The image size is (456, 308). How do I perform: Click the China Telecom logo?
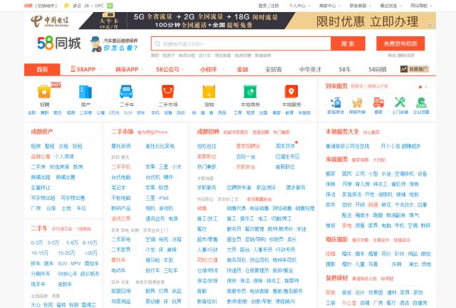tap(50, 21)
